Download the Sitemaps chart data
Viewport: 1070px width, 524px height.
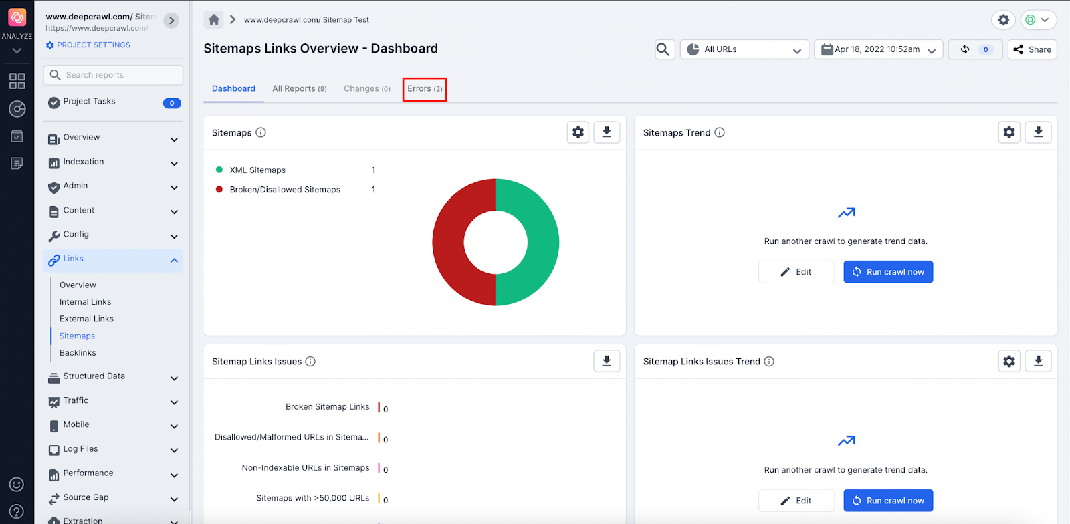607,132
